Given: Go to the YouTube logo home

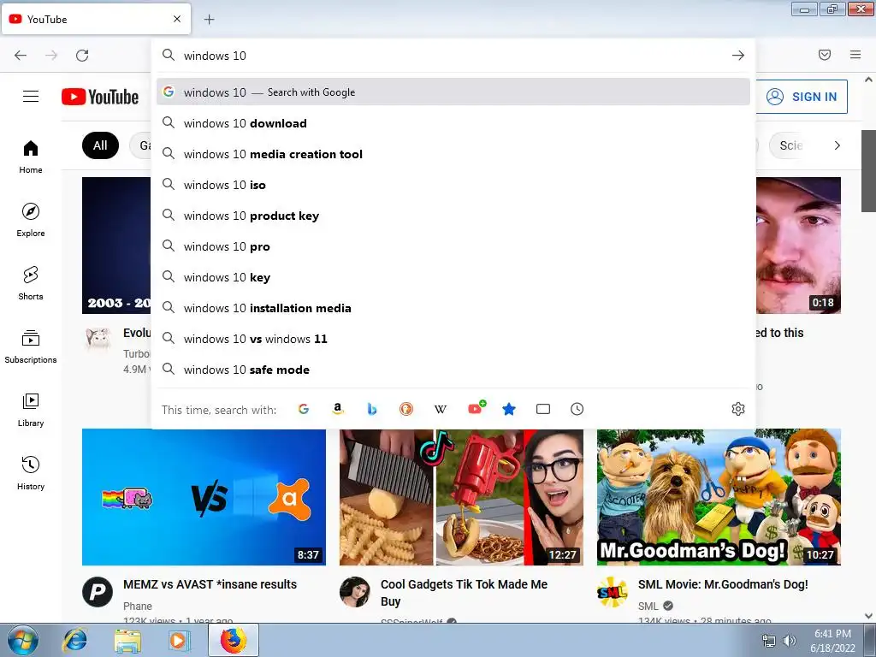Looking at the screenshot, I should click(100, 97).
